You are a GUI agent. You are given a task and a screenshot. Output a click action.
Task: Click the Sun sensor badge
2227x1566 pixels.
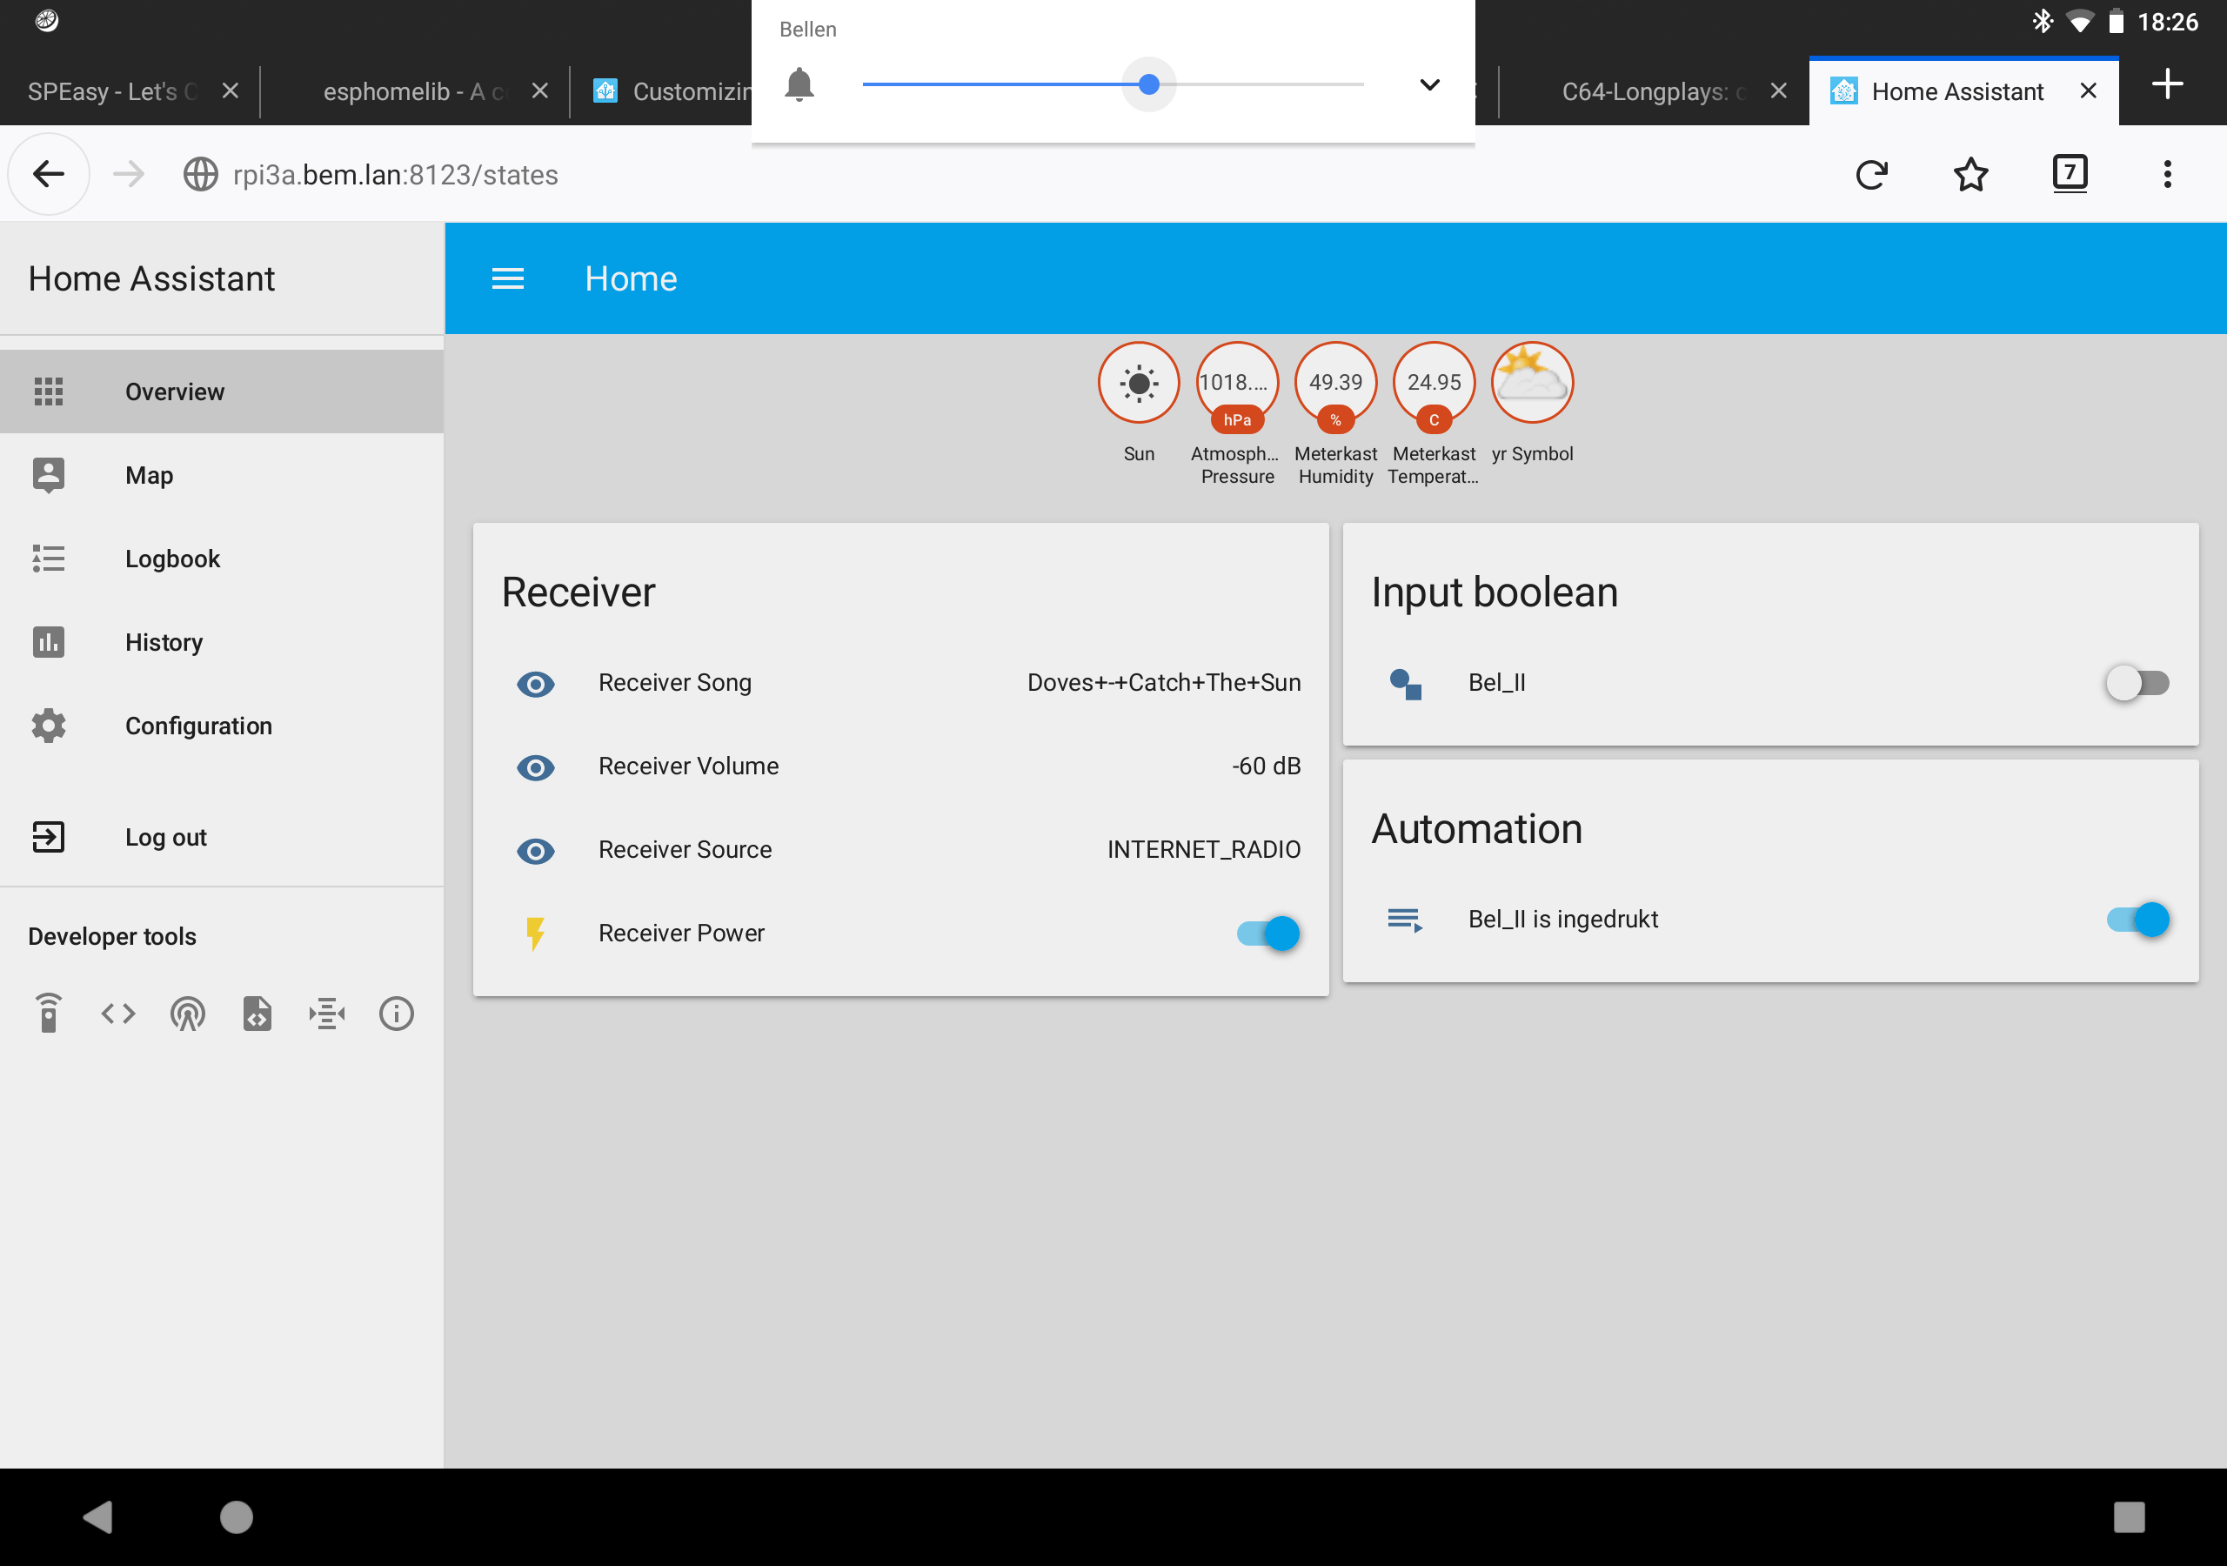(x=1139, y=382)
